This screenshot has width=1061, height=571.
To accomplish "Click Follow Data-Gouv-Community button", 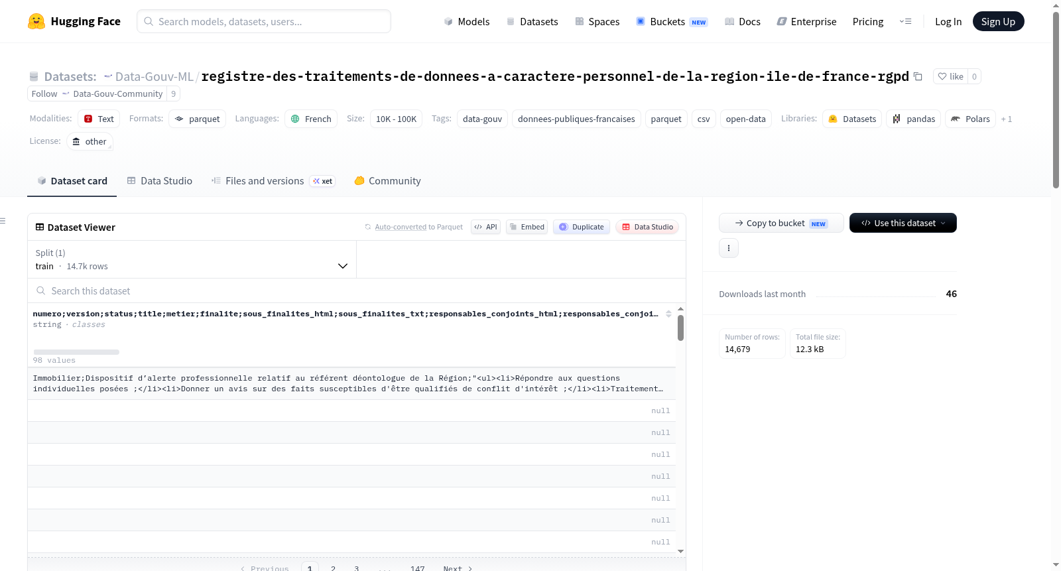I will pos(97,94).
